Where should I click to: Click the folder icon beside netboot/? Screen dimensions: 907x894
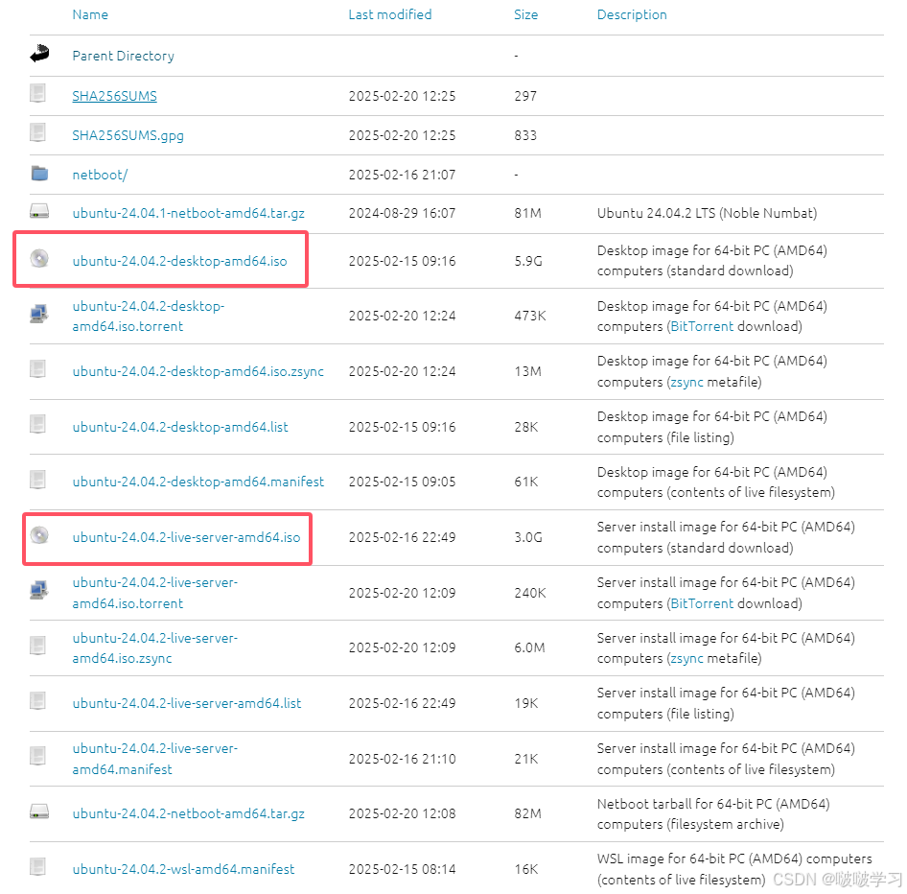pos(39,173)
